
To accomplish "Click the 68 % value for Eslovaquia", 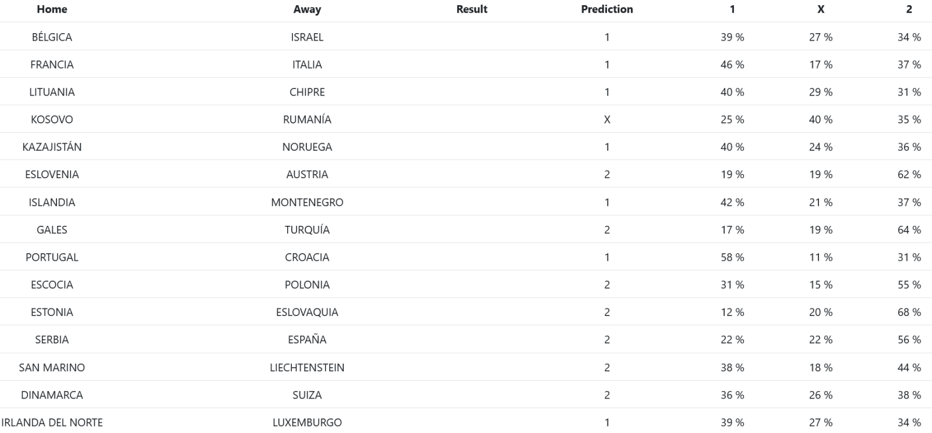I will 909,313.
